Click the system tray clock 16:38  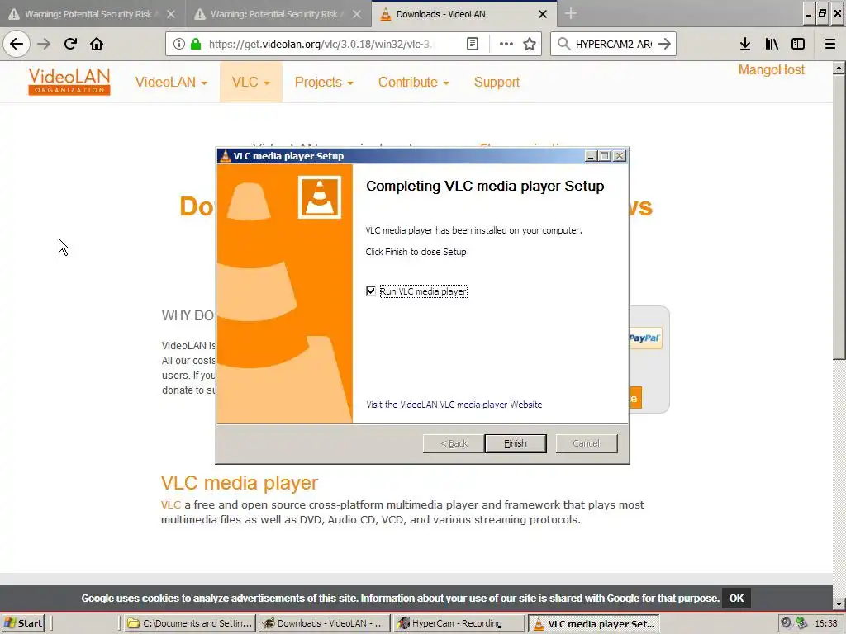point(825,623)
